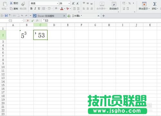The width and height of the screenshot is (161, 116).
Task: Click the draw border grid icon
Action: tap(49, 8)
